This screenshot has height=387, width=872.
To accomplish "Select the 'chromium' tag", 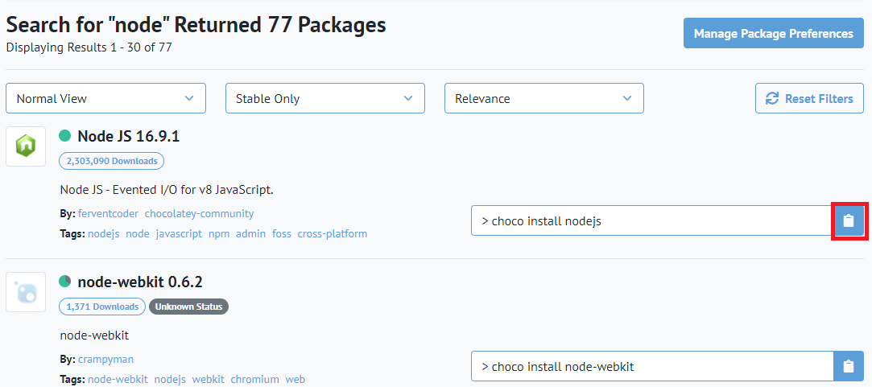I will tap(254, 379).
